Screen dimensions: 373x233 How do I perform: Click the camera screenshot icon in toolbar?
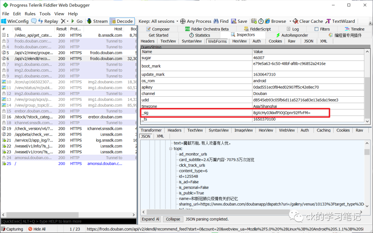point(254,21)
